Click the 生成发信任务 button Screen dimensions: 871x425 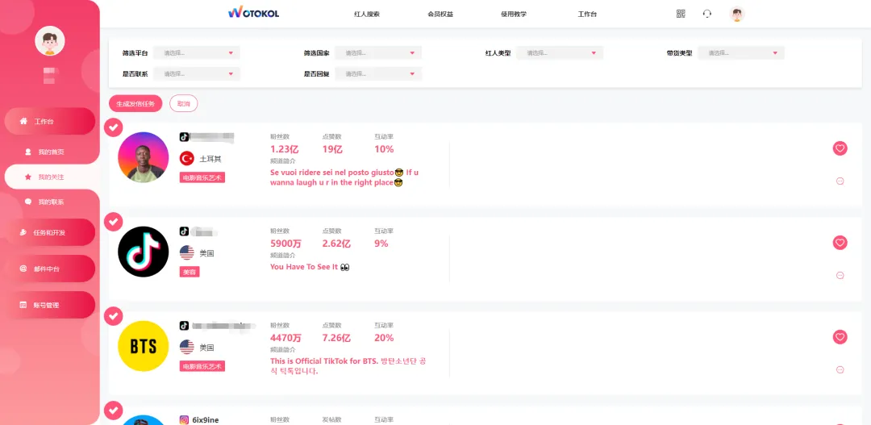135,103
